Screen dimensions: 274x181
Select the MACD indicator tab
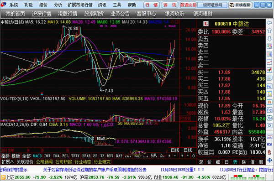point(37,156)
